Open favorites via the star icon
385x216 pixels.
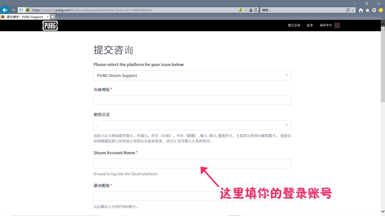click(x=367, y=10)
